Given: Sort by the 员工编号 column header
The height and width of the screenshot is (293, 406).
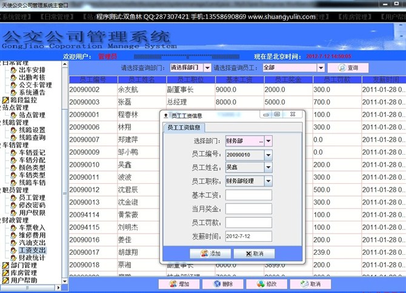Looking at the screenshot, I should (93, 79).
